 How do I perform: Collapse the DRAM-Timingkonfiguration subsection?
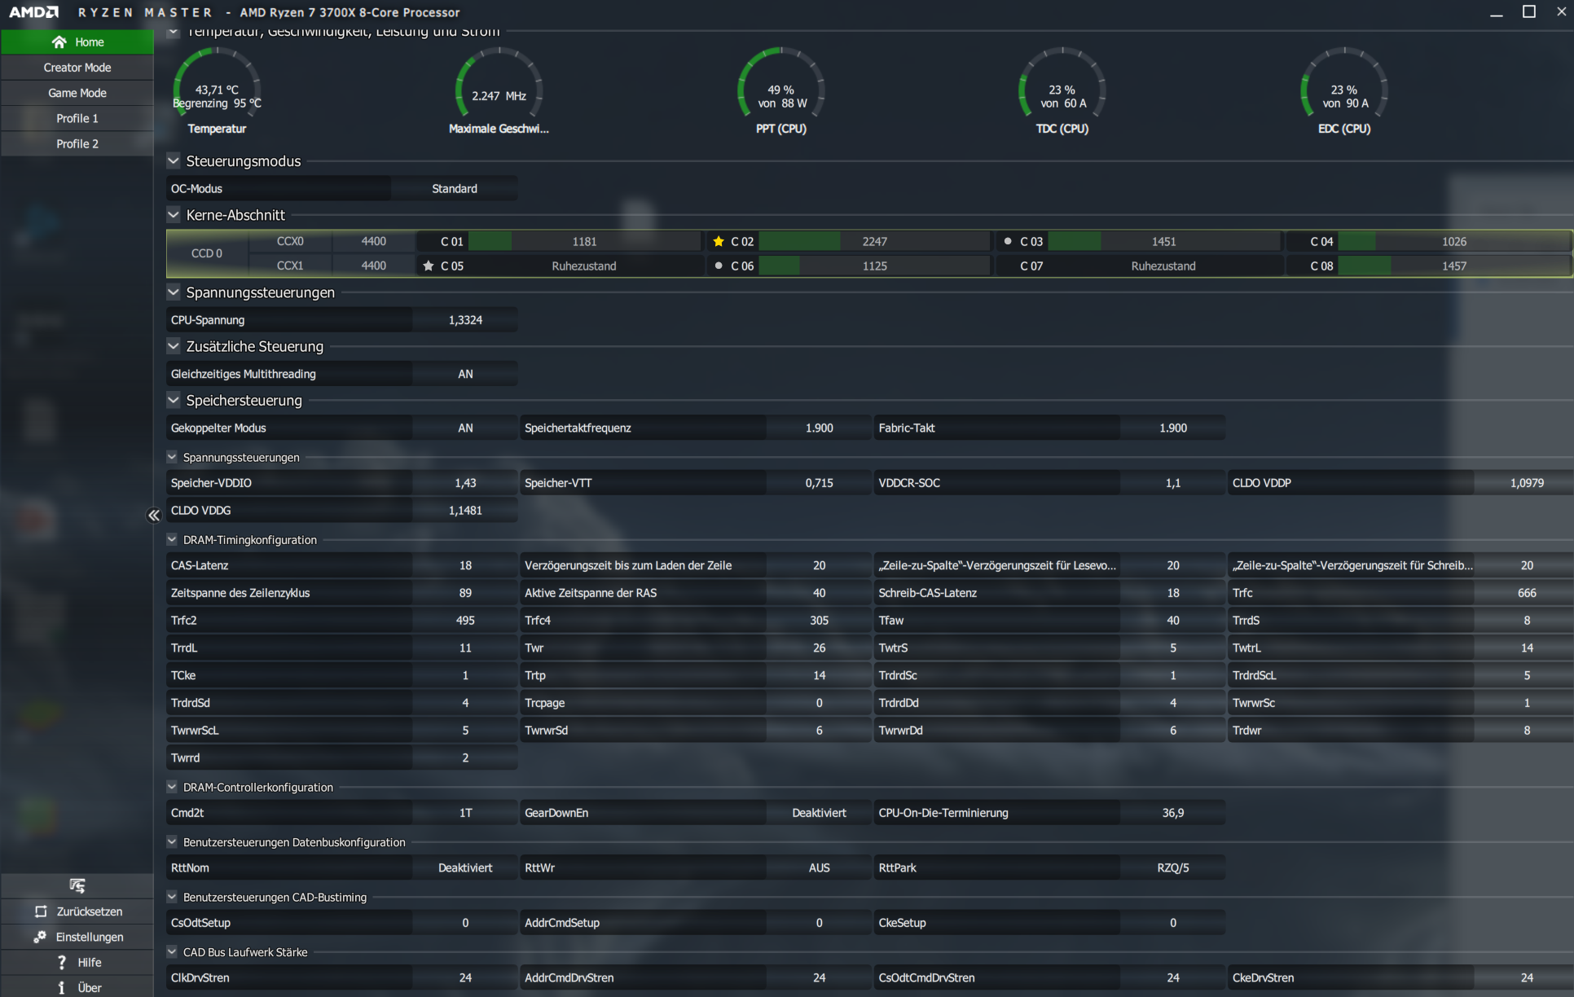[172, 539]
